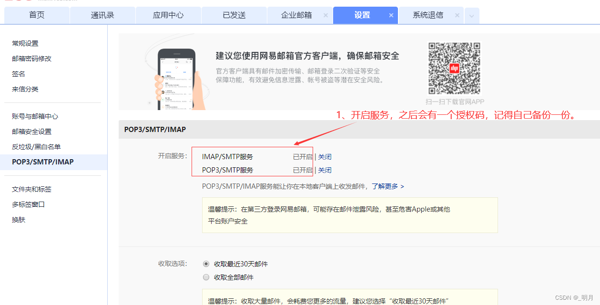Open the 系统退信 tab

tap(428, 15)
